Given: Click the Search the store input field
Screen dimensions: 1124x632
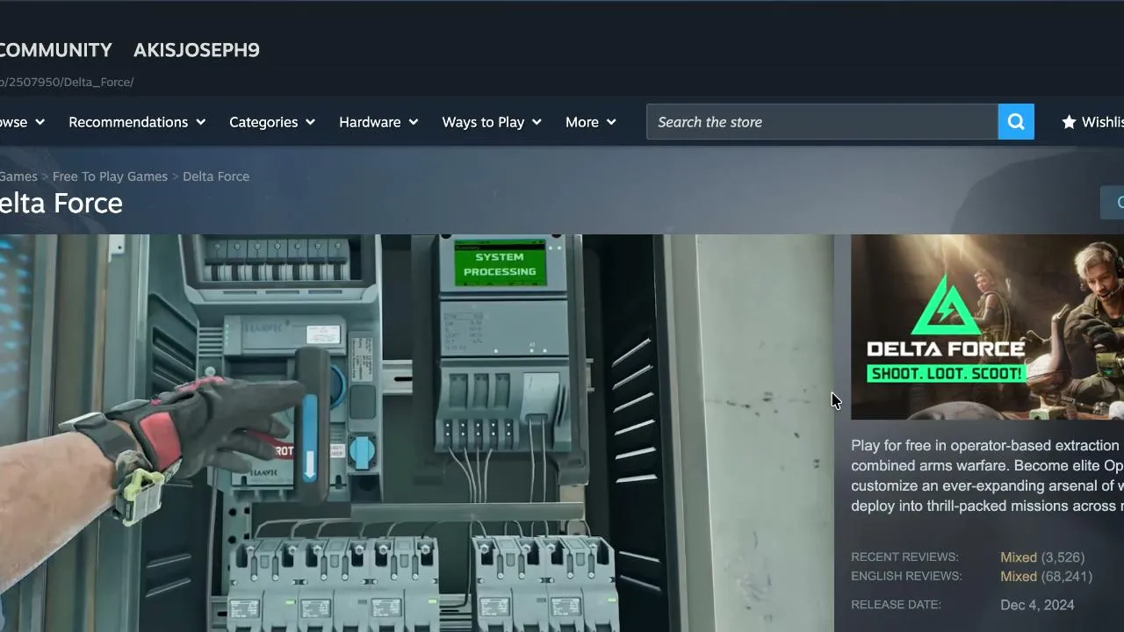Looking at the screenshot, I should coord(822,122).
